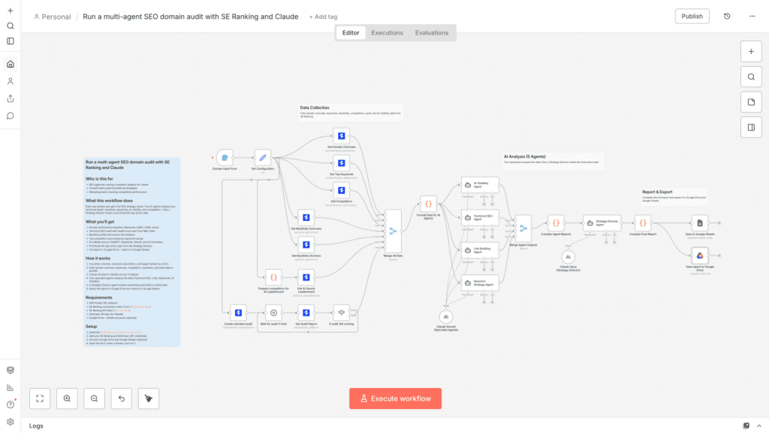Image resolution: width=769 pixels, height=433 pixels.
Task: Fit the workflow to view
Action: pos(40,398)
